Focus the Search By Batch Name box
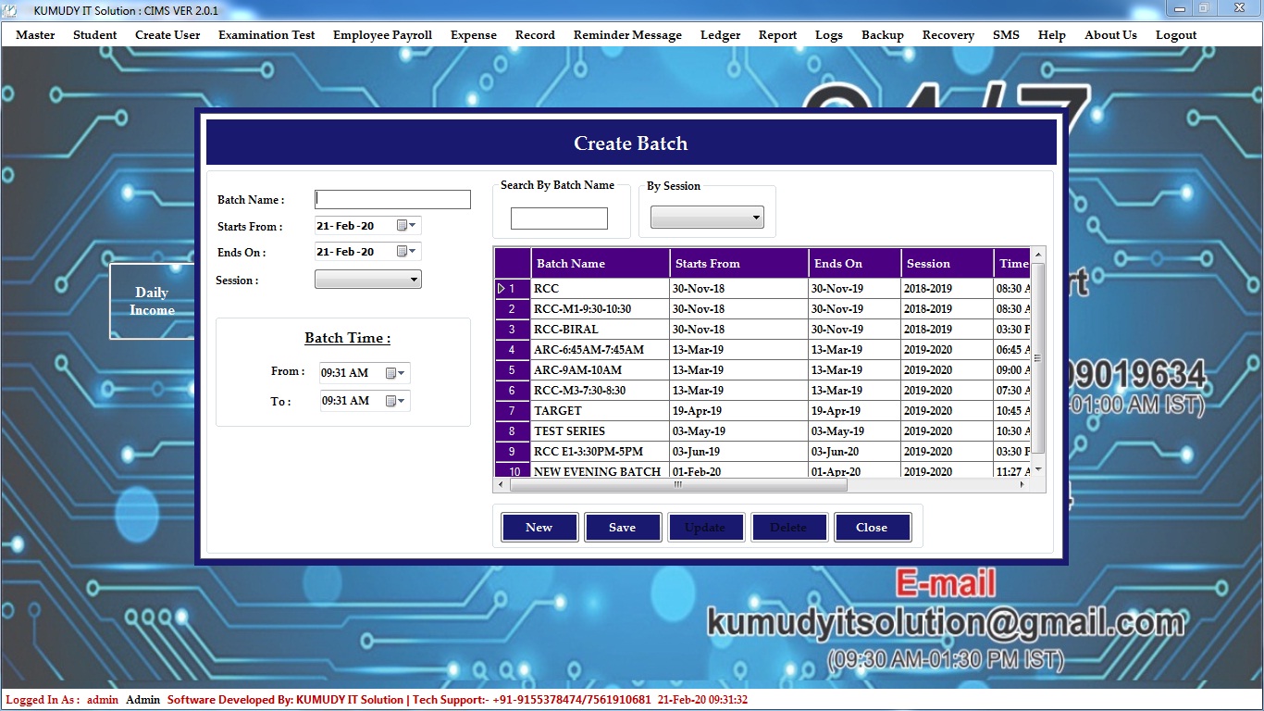The width and height of the screenshot is (1264, 711). (x=559, y=218)
